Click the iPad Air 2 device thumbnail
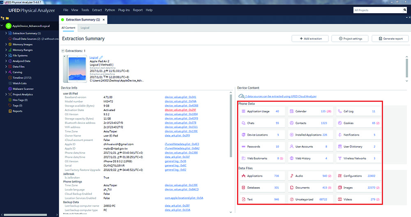411x217 pixels. click(75, 69)
